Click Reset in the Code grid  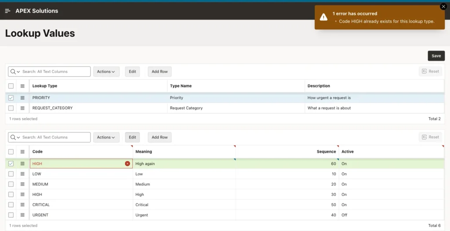pyautogui.click(x=430, y=137)
